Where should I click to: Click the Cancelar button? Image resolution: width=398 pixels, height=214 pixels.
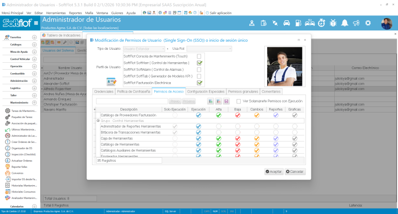point(295,172)
